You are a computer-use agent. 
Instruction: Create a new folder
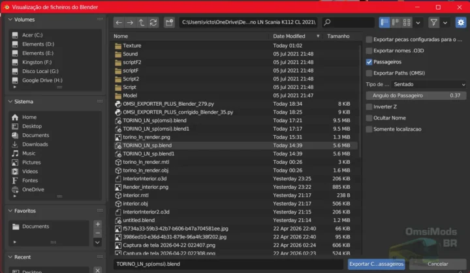(x=168, y=23)
